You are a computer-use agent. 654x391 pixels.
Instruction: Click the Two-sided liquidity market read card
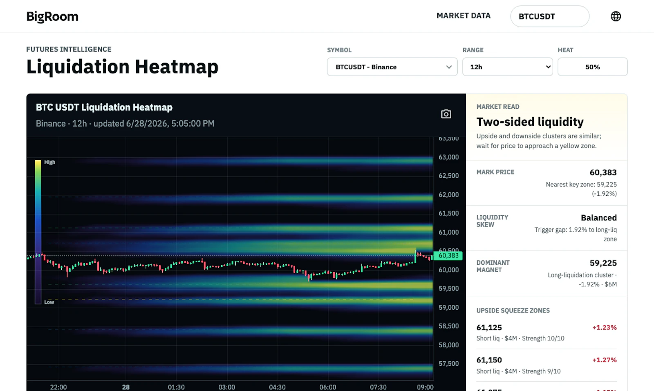546,127
